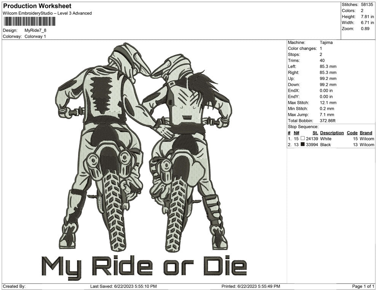Click the Colors value '2' in the header
This screenshot has height=290, width=377.
pos(362,11)
